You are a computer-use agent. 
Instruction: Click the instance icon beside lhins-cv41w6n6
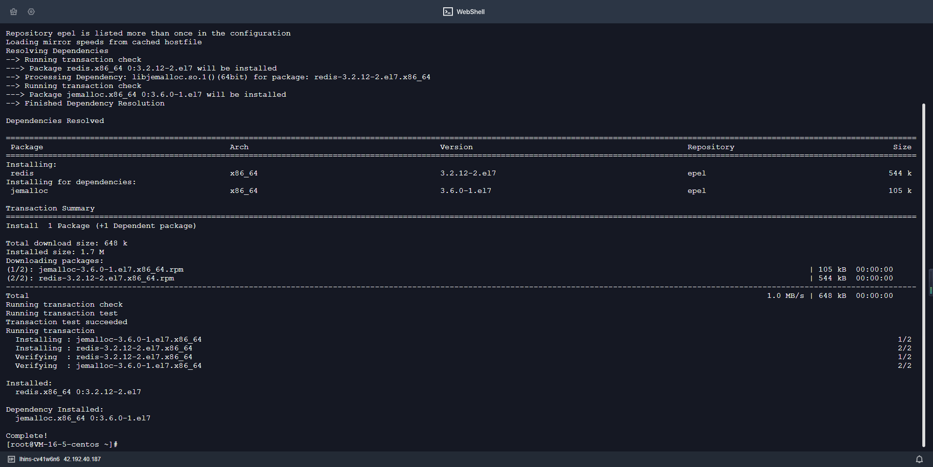pos(11,459)
